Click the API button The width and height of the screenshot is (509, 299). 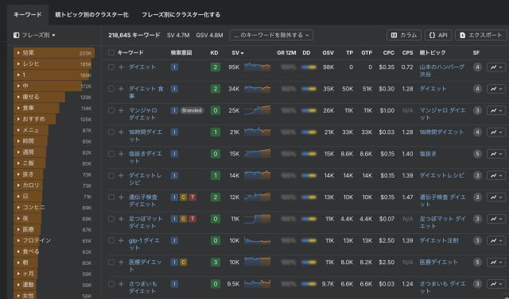pos(438,35)
